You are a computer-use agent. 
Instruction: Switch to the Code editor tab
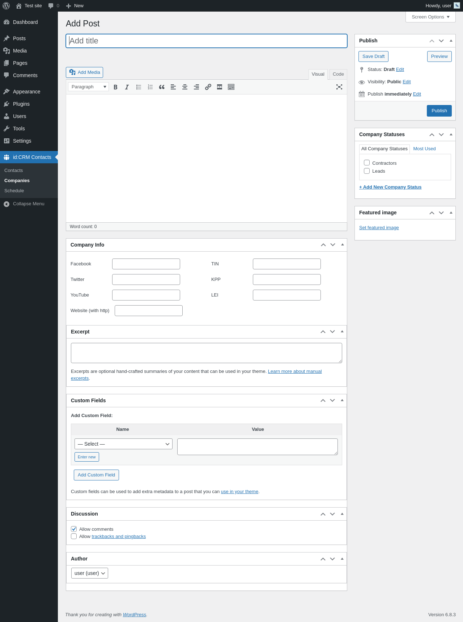tap(338, 74)
